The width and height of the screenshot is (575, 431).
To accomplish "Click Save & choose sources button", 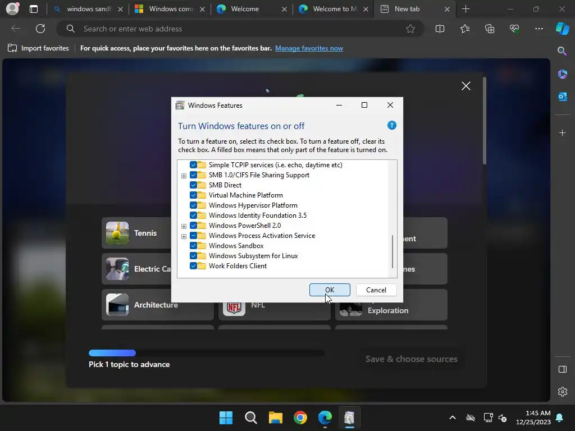I will [x=411, y=359].
